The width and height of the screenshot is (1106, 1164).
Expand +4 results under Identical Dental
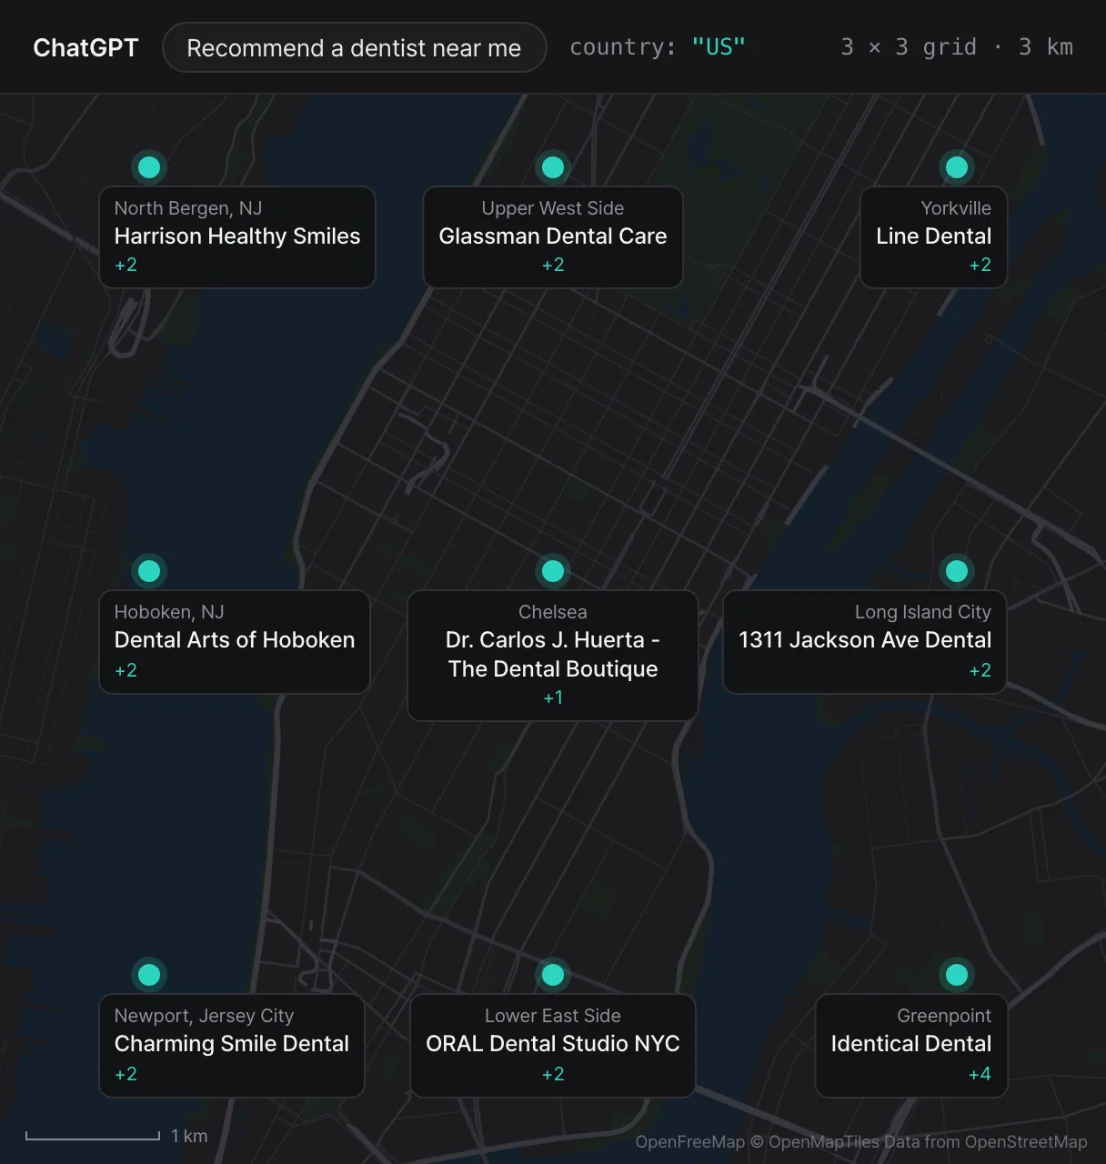pyautogui.click(x=980, y=1074)
